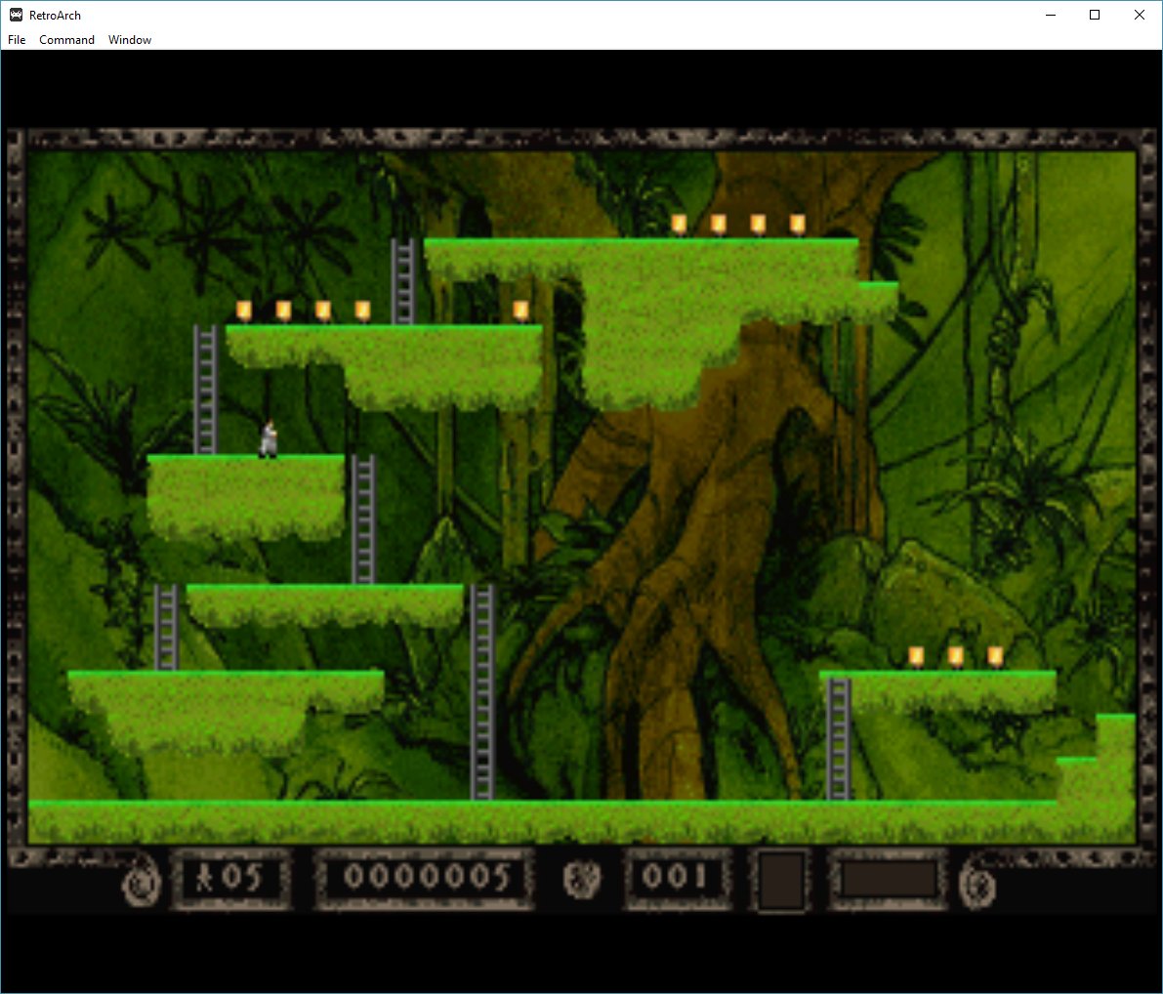The height and width of the screenshot is (994, 1163).
Task: Maximize the RetroArch window
Action: pos(1095,15)
